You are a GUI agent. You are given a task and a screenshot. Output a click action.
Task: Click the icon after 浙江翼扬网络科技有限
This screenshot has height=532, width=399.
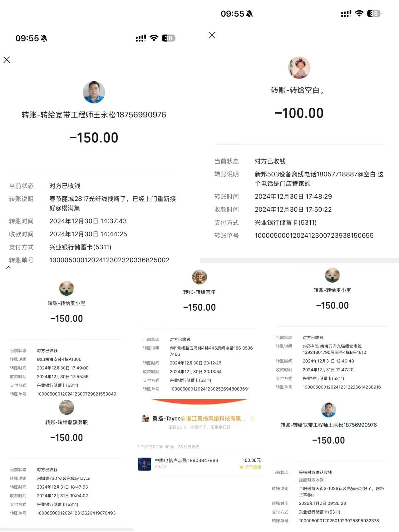click(x=252, y=418)
